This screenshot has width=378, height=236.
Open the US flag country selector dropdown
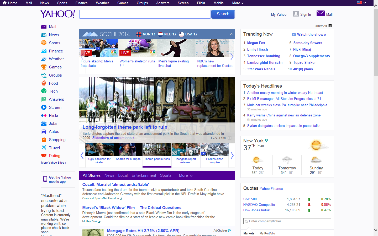coord(361,3)
